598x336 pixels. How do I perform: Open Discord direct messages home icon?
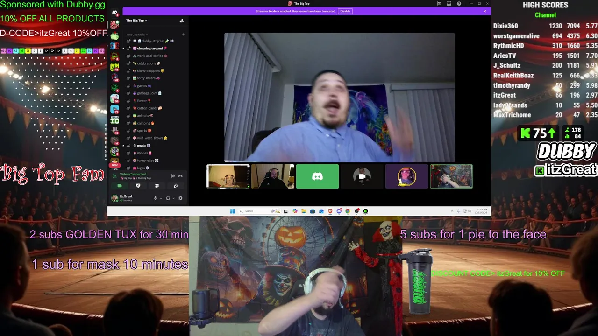coord(114,13)
